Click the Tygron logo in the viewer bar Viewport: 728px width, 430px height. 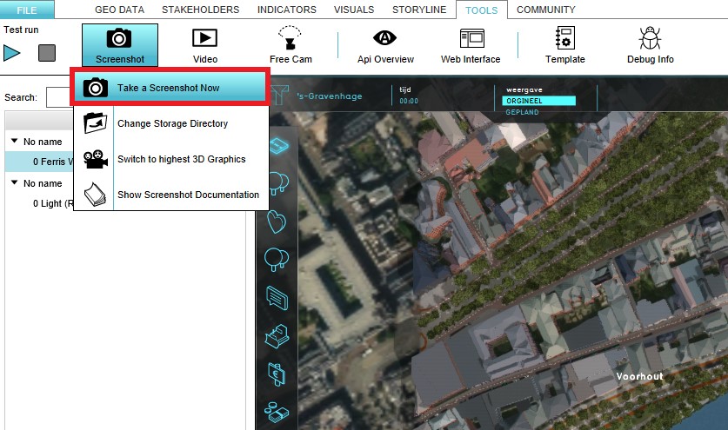279,95
